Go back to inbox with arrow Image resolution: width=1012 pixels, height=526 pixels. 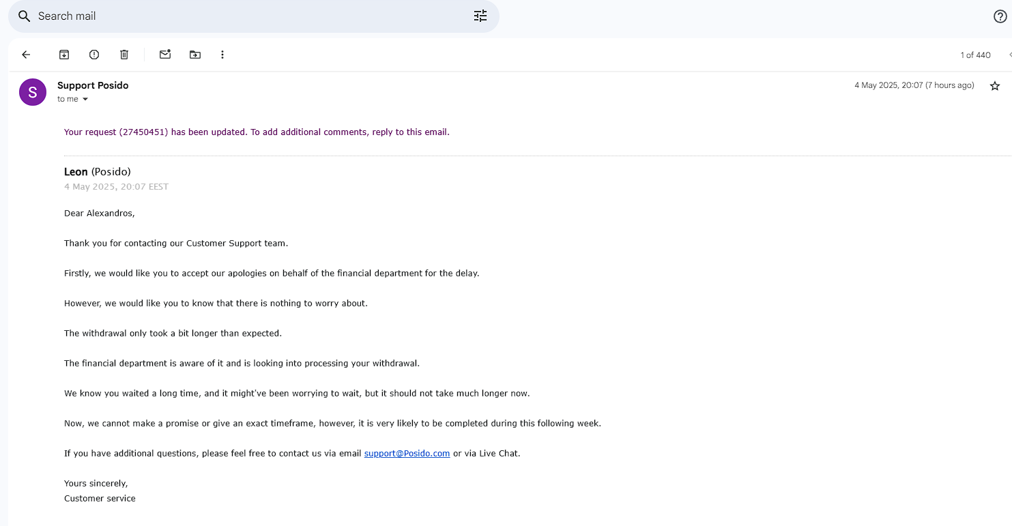(x=26, y=55)
